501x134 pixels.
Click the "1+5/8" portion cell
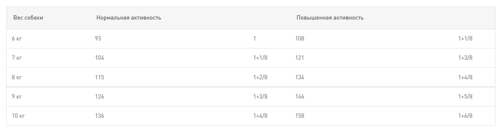[x=465, y=97]
